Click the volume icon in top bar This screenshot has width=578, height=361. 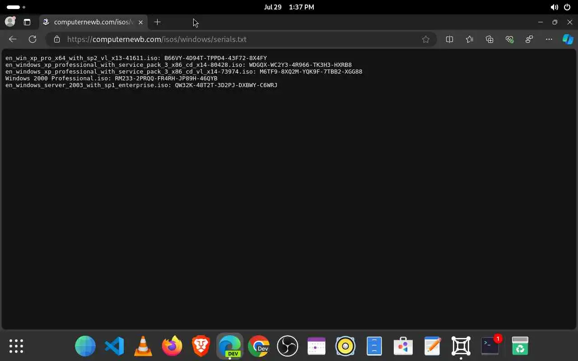point(554,7)
